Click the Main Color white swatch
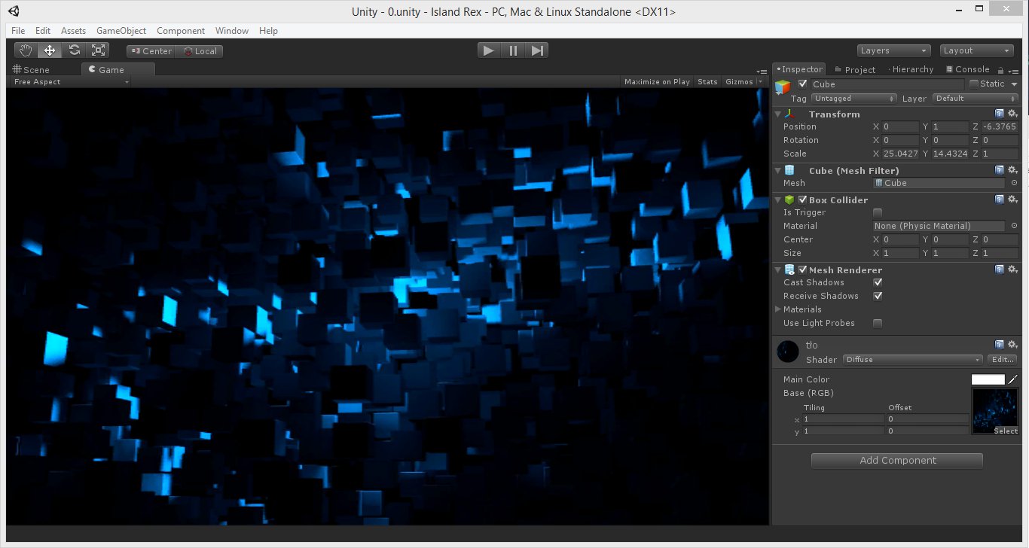1029x548 pixels. (x=988, y=380)
